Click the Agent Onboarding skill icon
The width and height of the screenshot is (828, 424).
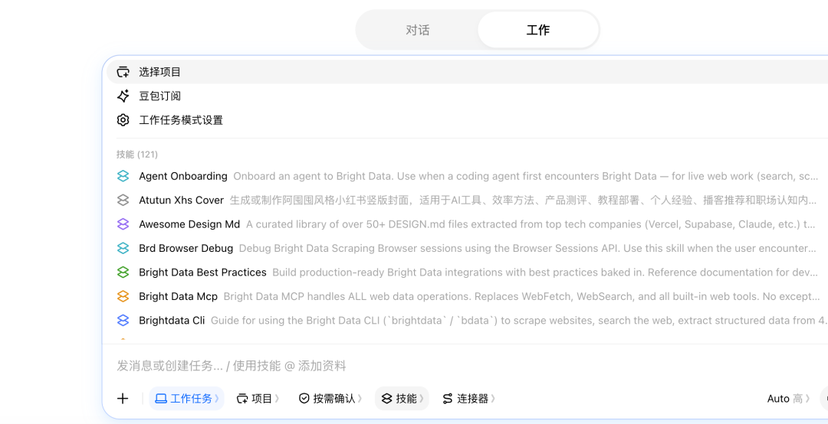pyautogui.click(x=123, y=176)
